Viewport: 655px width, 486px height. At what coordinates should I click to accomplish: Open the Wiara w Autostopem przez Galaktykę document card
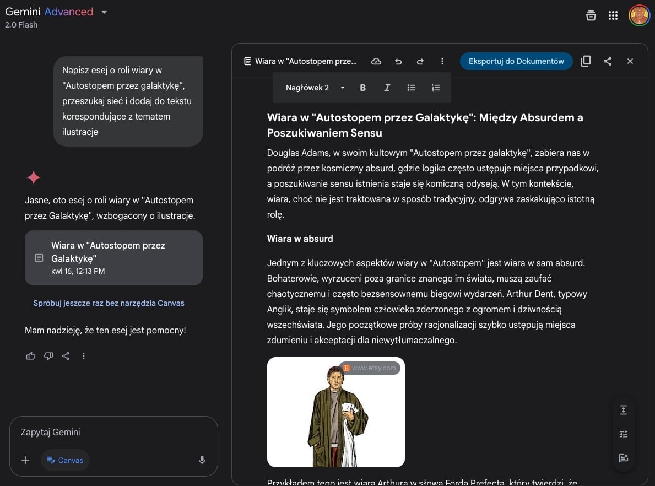pos(113,258)
